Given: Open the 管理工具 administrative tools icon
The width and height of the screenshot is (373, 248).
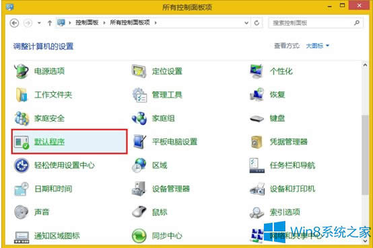Looking at the screenshot, I should [x=139, y=95].
